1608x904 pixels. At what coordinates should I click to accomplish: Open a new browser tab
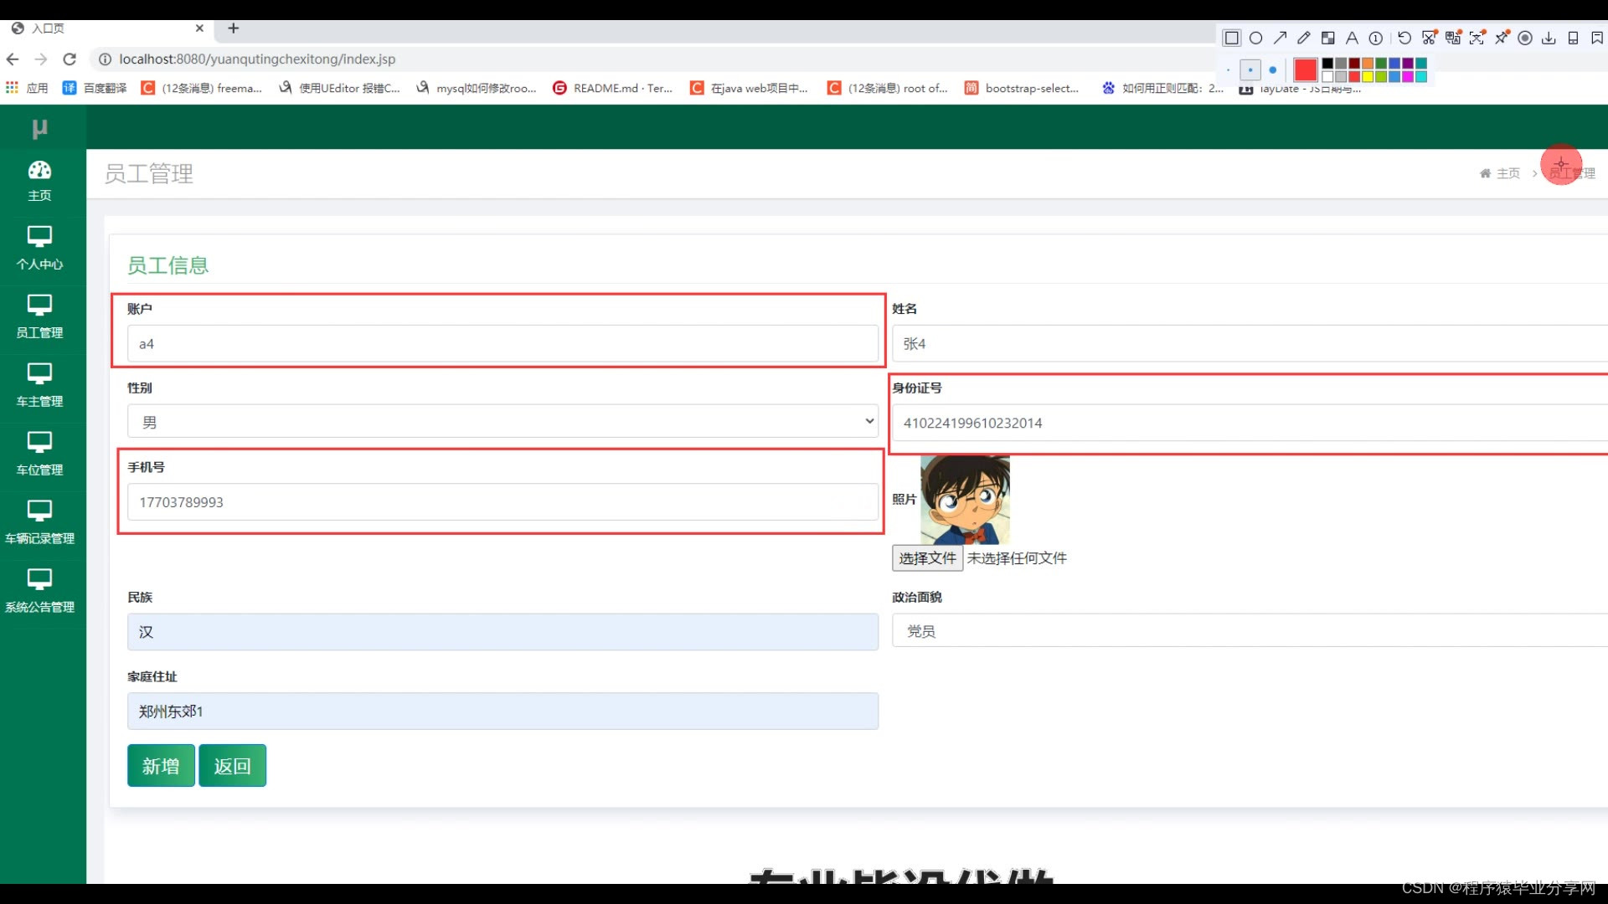tap(234, 28)
